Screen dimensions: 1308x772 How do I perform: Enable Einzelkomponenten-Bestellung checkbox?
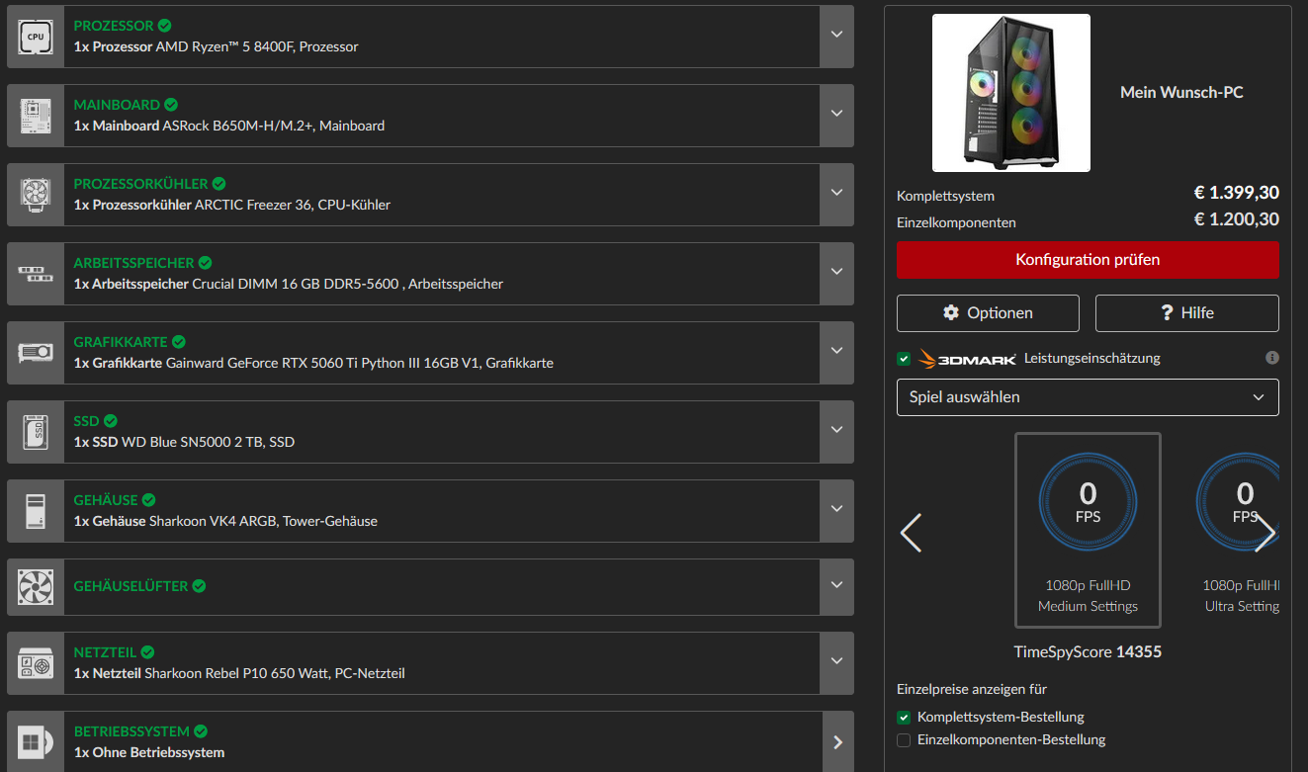[904, 740]
